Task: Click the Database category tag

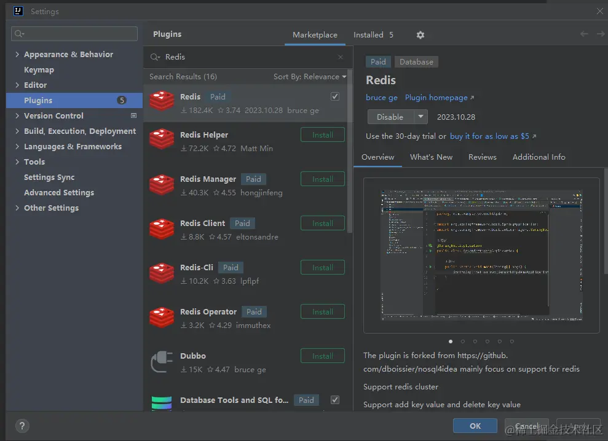Action: [416, 61]
